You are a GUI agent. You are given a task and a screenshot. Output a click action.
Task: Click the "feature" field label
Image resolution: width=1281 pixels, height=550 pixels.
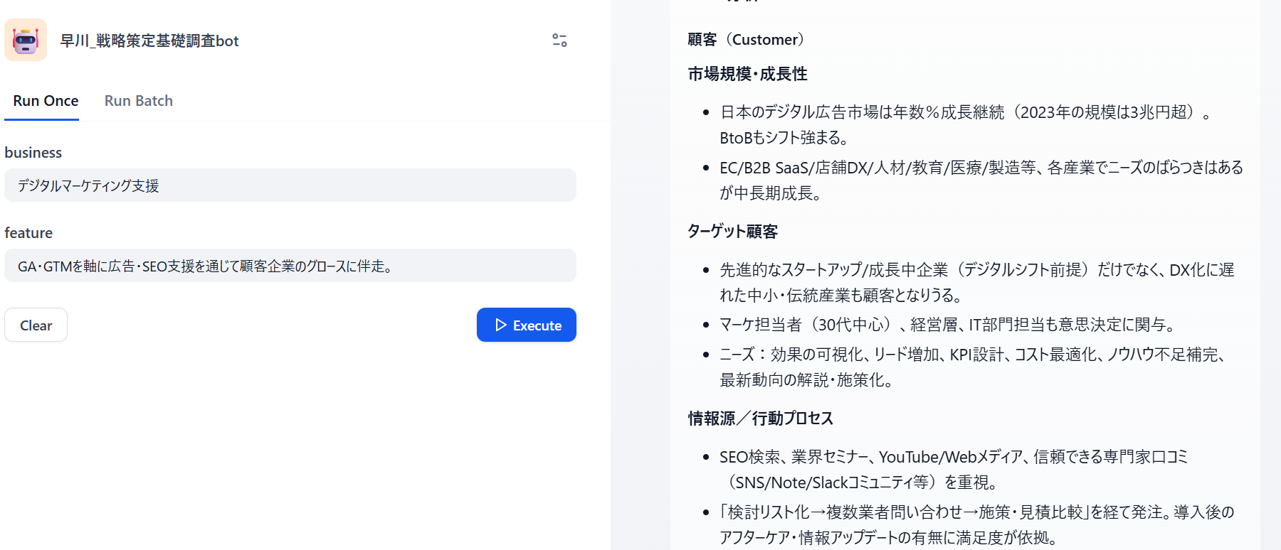click(28, 233)
